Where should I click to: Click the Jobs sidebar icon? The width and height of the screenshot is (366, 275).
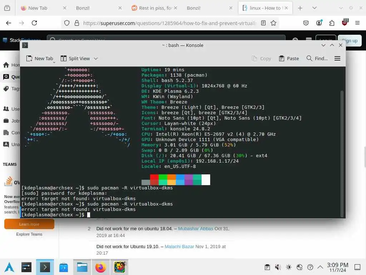pyautogui.click(x=6, y=121)
